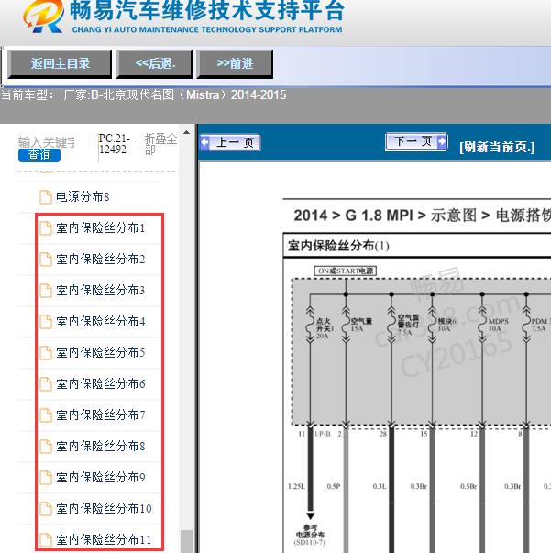Viewport: 551px width, 553px height.
Task: Click the document icon beside 室内保险丝分布1
Action: coord(46,228)
